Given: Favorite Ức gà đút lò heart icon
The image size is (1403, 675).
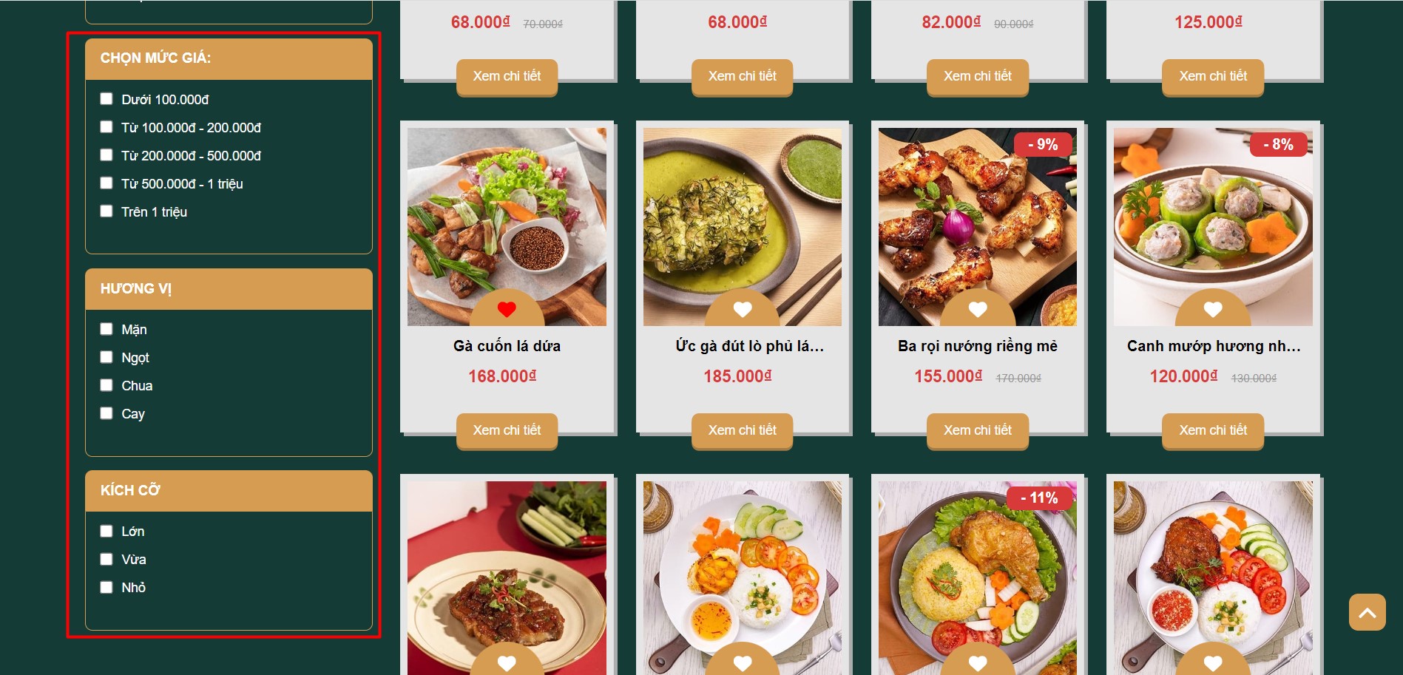Looking at the screenshot, I should tap(743, 310).
